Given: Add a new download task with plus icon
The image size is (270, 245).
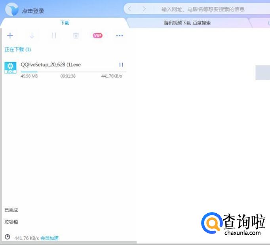Looking at the screenshot, I should point(10,36).
